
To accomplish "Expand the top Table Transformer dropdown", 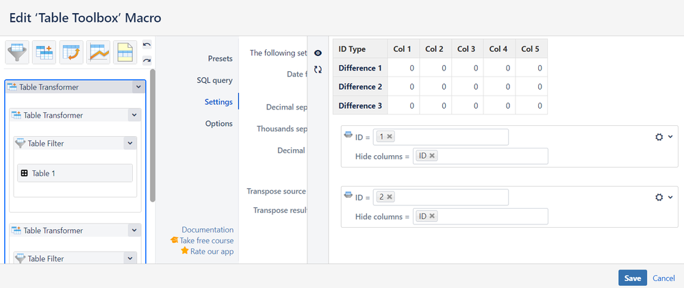I will pyautogui.click(x=139, y=87).
